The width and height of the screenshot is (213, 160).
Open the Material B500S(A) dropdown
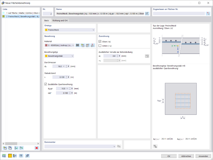[73, 45]
